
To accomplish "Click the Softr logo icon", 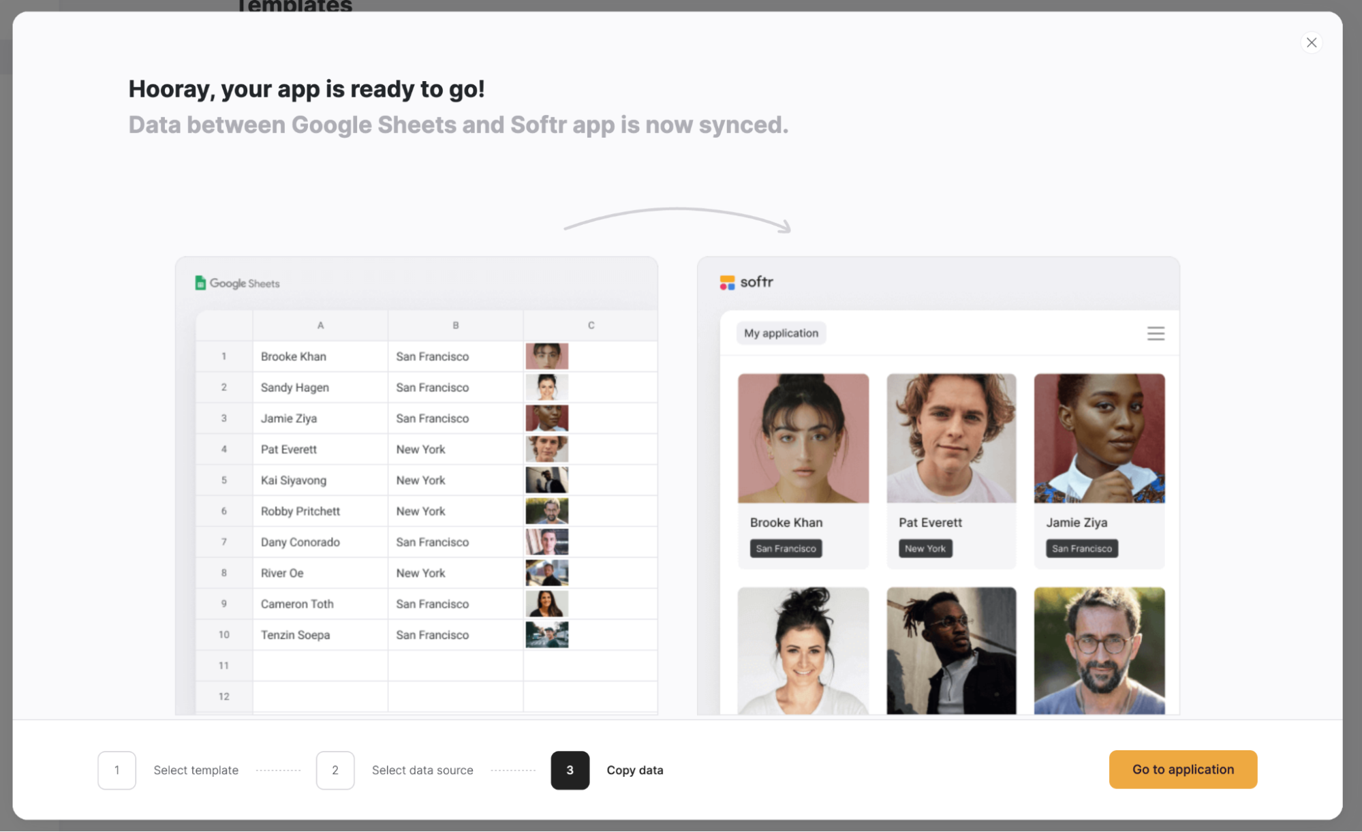I will 727,282.
